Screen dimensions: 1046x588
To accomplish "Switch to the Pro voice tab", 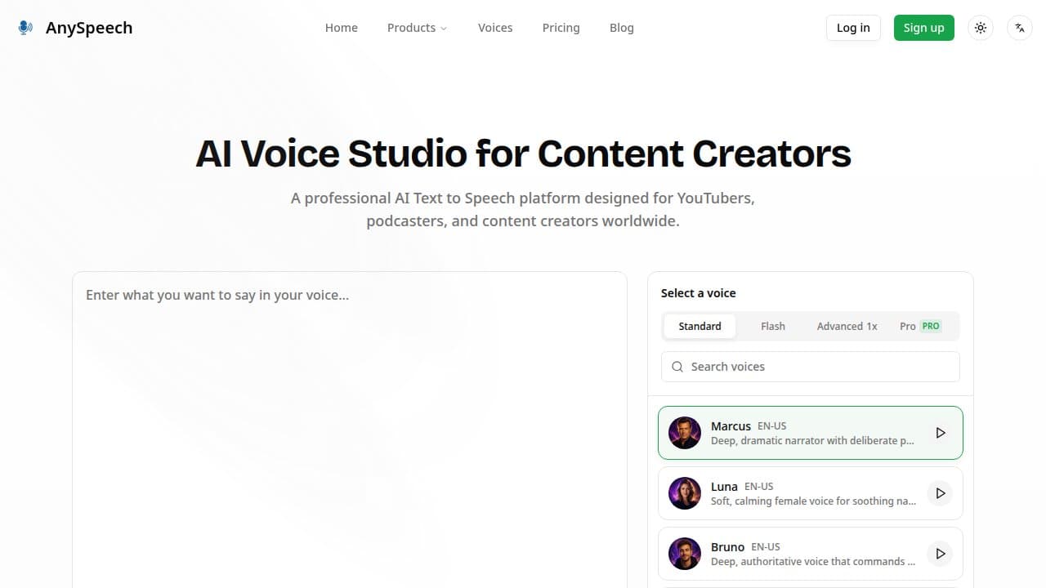I will coord(920,326).
